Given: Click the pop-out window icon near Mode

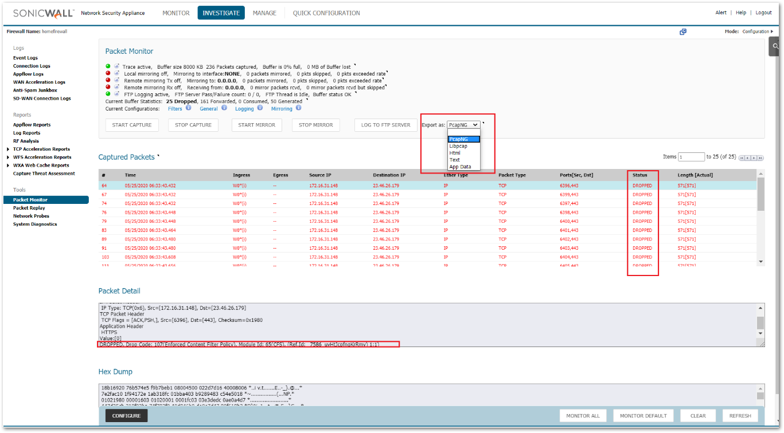Looking at the screenshot, I should 683,32.
